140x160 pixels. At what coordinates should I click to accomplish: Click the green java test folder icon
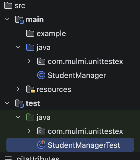click(x=30, y=117)
